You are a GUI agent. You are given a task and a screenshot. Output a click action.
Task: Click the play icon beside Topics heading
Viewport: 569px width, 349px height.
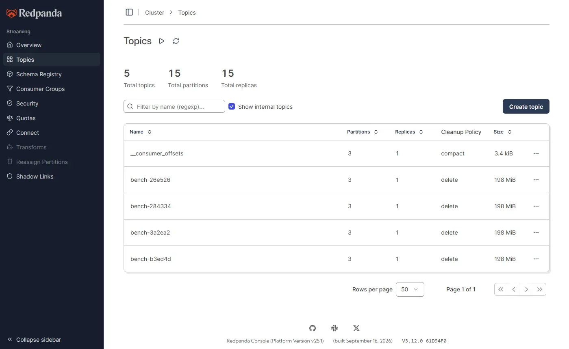point(162,41)
